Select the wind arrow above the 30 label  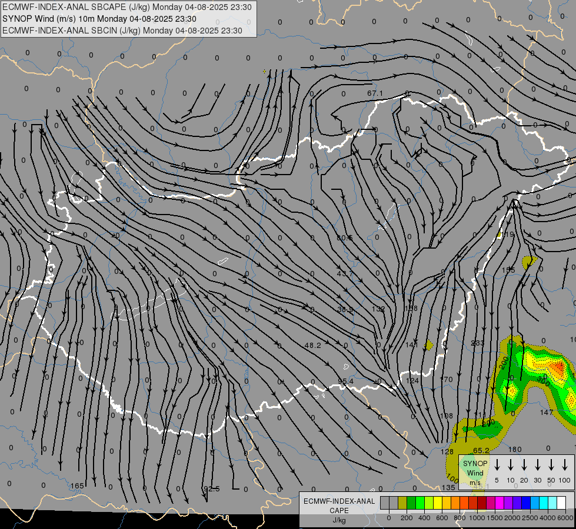click(538, 465)
